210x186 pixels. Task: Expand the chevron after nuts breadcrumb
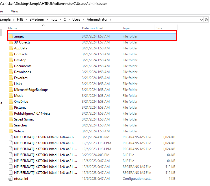click(60, 19)
